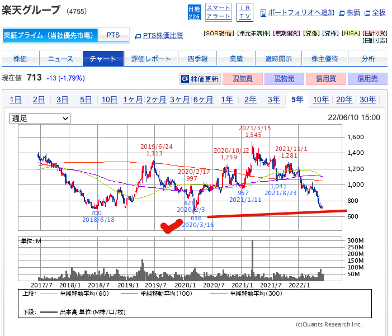This screenshot has width=392, height=336.
Task: Click the NISA tag
Action: (351, 33)
